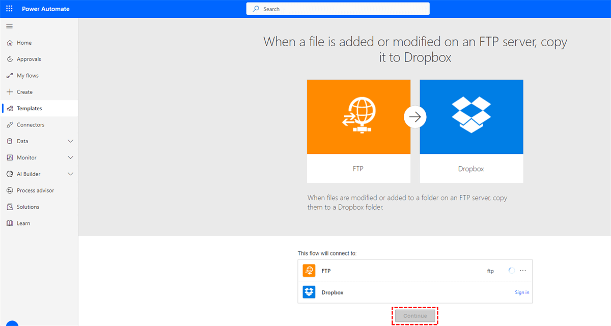Click the large blue Dropbox logo tile

coord(471,117)
